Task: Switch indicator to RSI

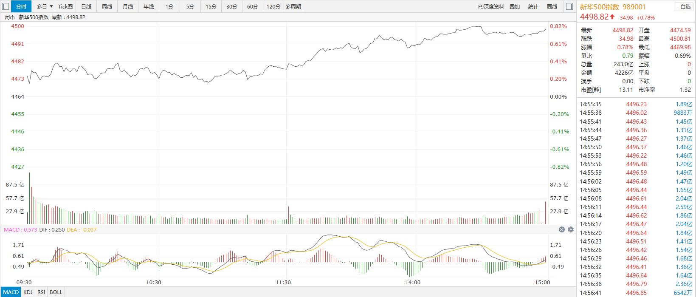Action: (41, 292)
